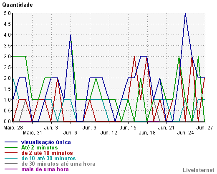Image resolution: width=217 pixels, height=174 pixels.
Task: Click the 'Jun, 18' date label
Action: click(x=147, y=133)
